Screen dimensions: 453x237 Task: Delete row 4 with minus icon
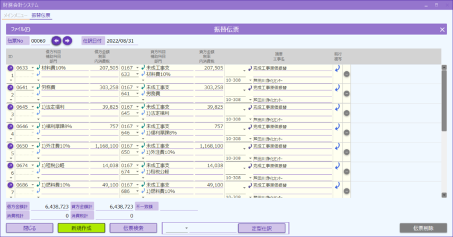(347, 133)
